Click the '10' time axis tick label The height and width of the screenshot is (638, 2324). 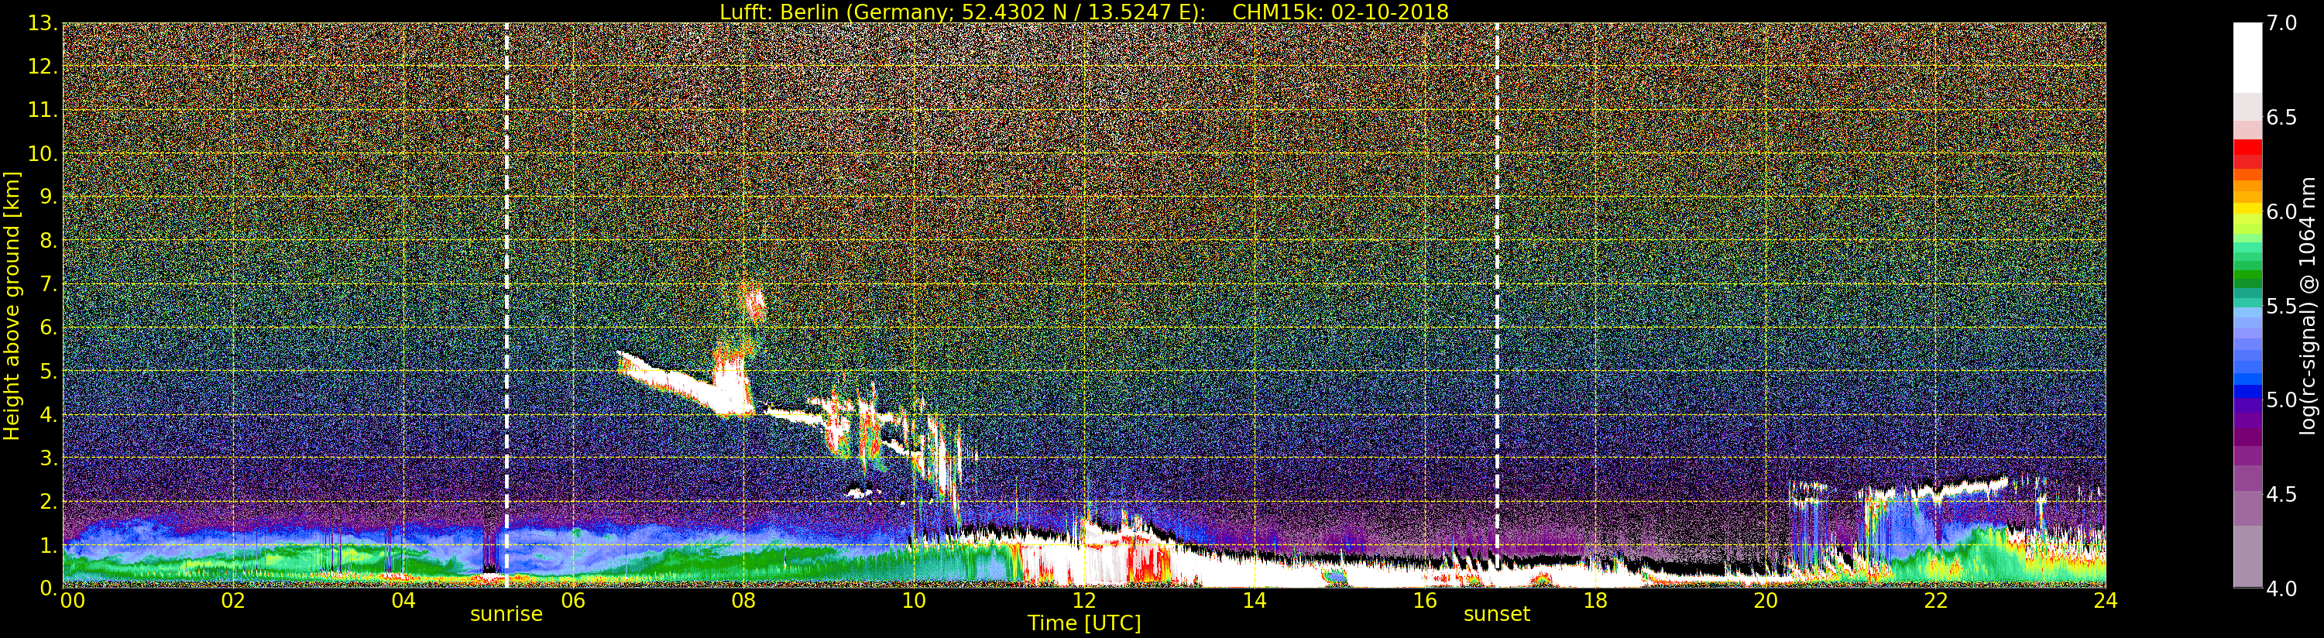(913, 600)
